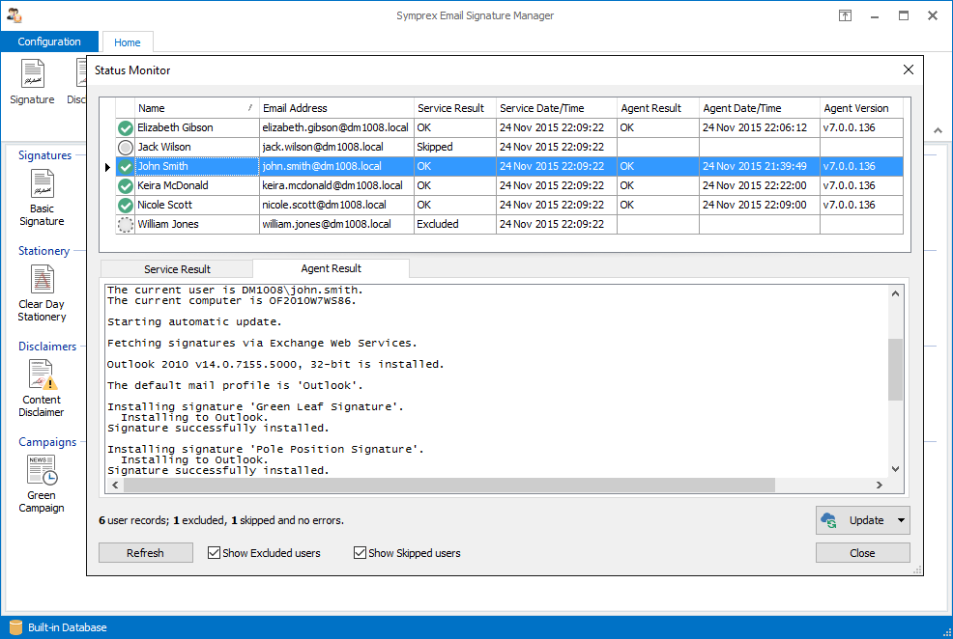Open the Update button dropdown arrow

902,520
